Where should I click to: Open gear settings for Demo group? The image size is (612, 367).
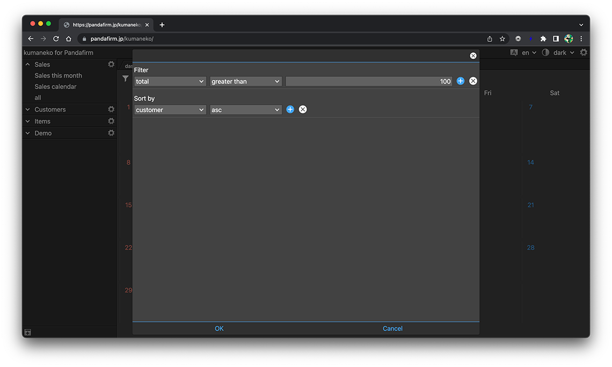coord(111,133)
